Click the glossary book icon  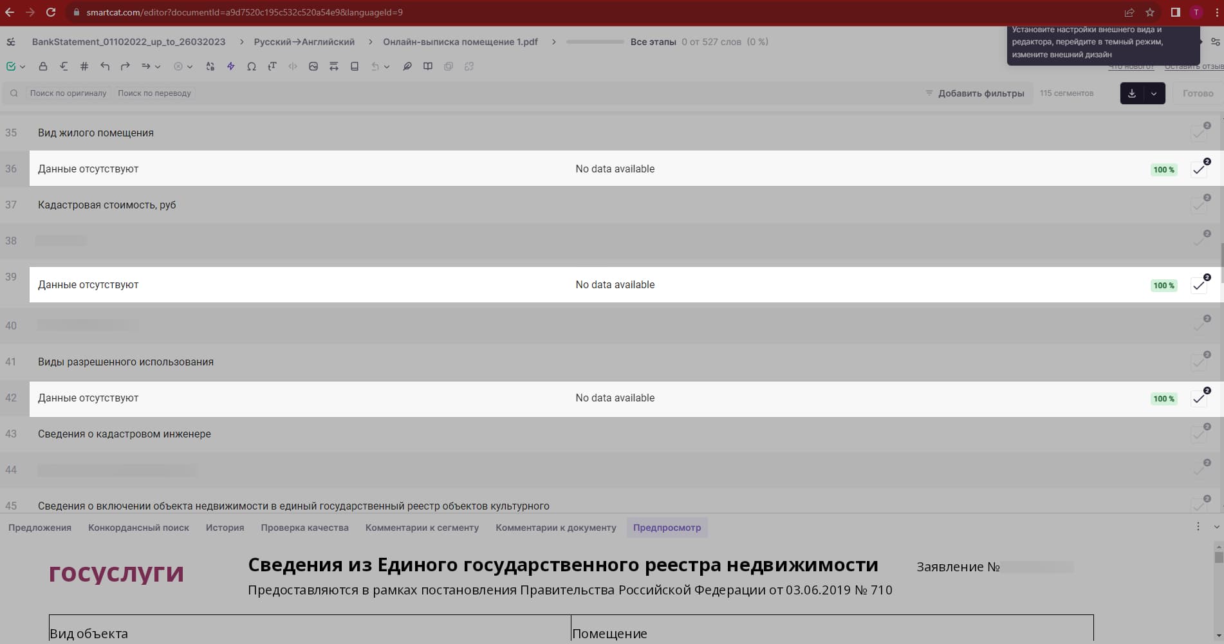(x=355, y=66)
